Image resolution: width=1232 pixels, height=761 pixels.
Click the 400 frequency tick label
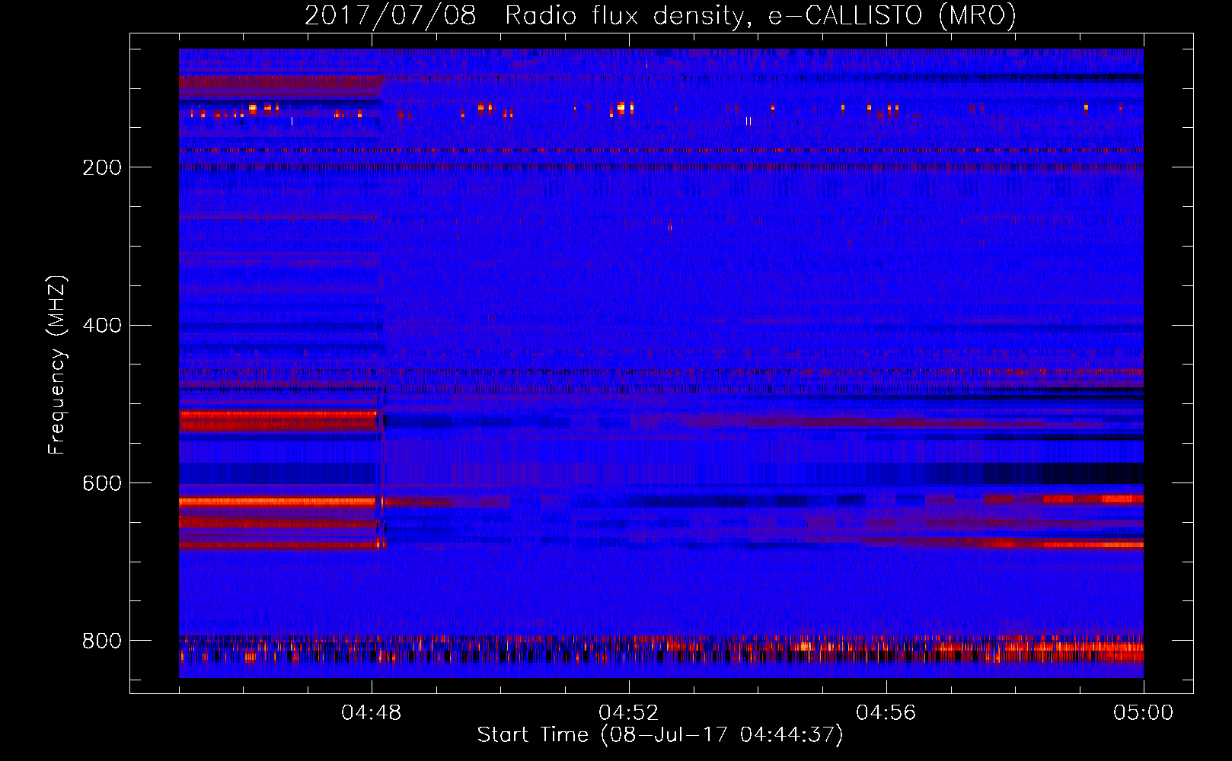(102, 326)
